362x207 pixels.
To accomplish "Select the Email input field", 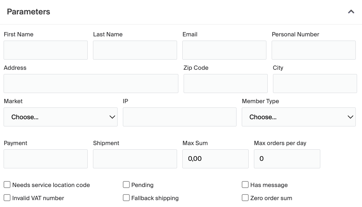I will click(x=224, y=50).
